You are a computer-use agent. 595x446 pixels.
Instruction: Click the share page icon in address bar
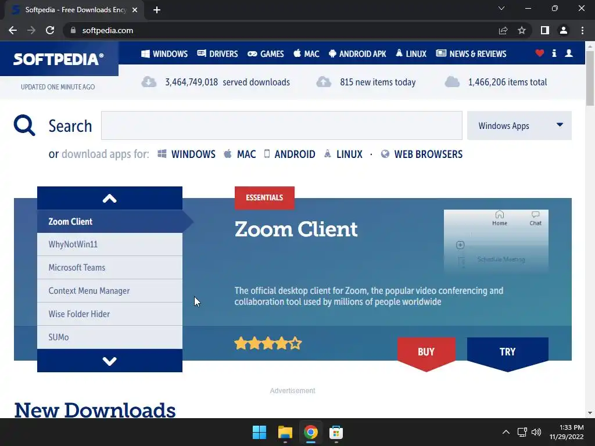503,30
